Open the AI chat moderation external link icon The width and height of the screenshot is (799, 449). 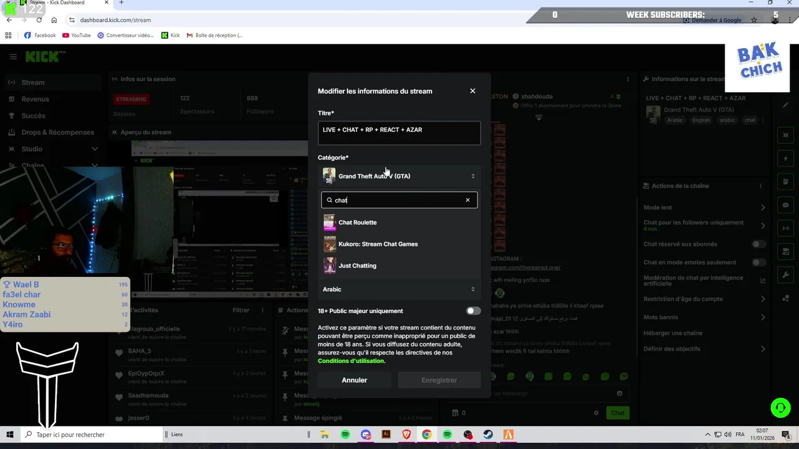click(x=763, y=281)
